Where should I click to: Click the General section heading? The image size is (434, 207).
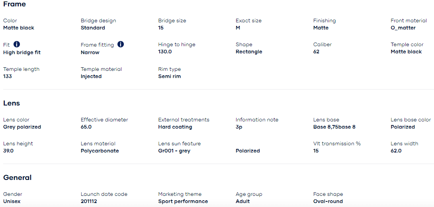(18, 178)
